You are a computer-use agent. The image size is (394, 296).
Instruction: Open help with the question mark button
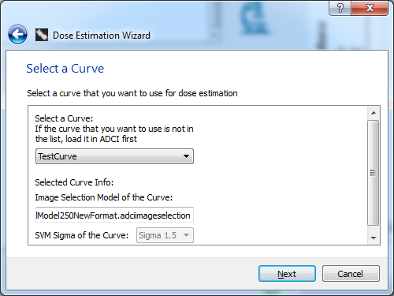(340, 8)
